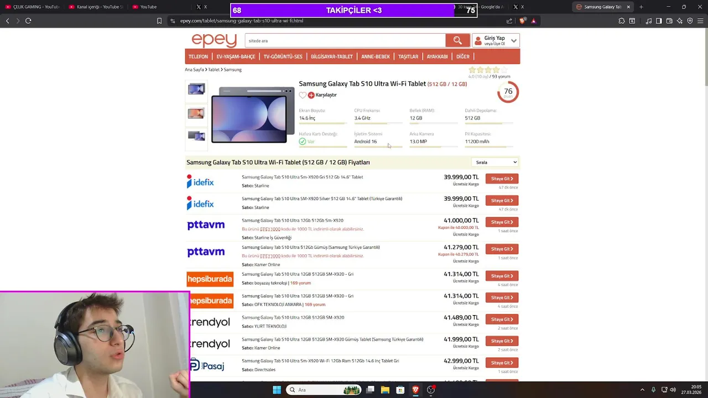This screenshot has height=398, width=708.
Task: Click Siteye Git for beyazay teknoloji hepsiburada offer
Action: pos(502,276)
